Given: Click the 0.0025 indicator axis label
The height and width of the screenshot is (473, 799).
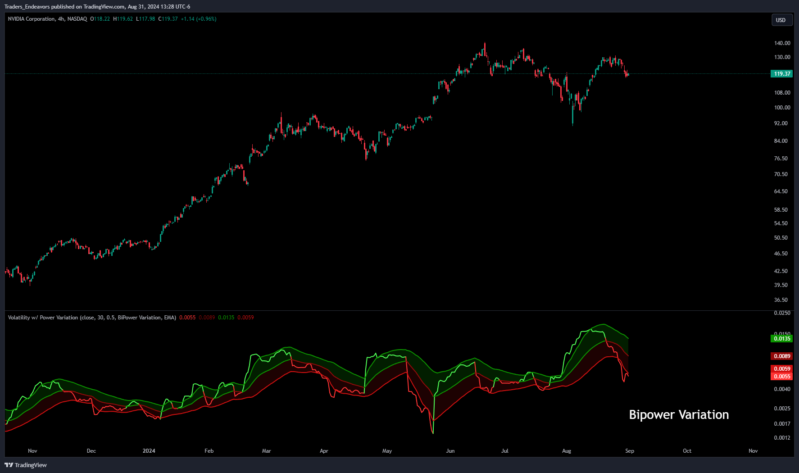Looking at the screenshot, I should pos(782,409).
